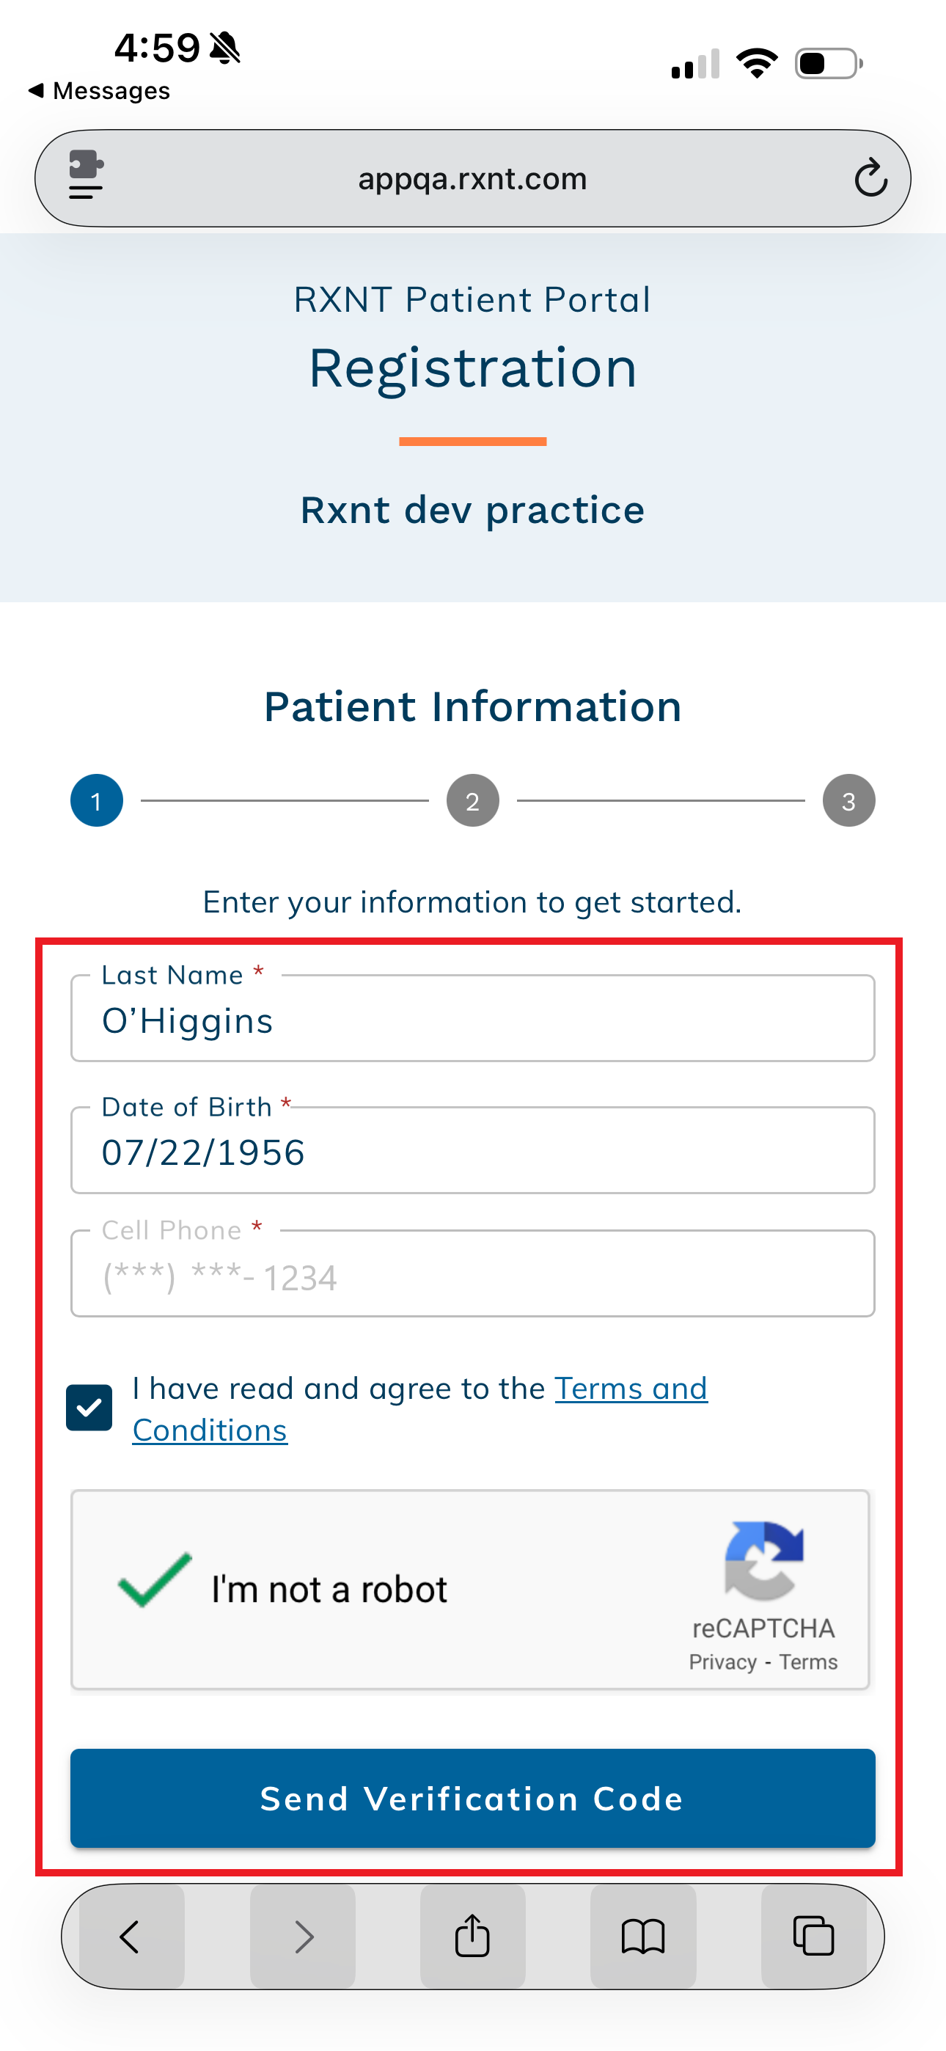This screenshot has height=2051, width=946.
Task: Show open tabs overview icon
Action: point(813,1937)
